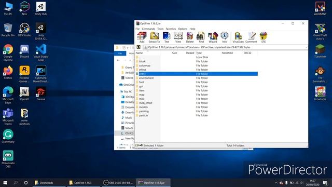332x187 pixels.
Task: Open the Commands menu
Action: click(x=148, y=29)
